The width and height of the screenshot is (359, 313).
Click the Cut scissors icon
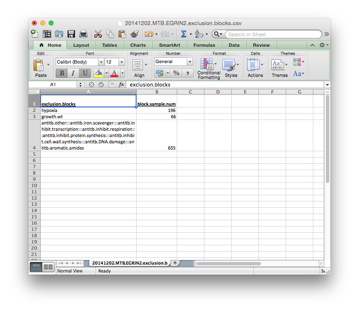pos(98,34)
